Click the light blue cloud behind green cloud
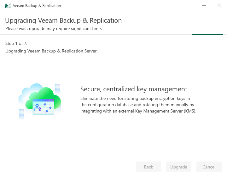Screen dimensions: 227x177 (x=27, y=92)
